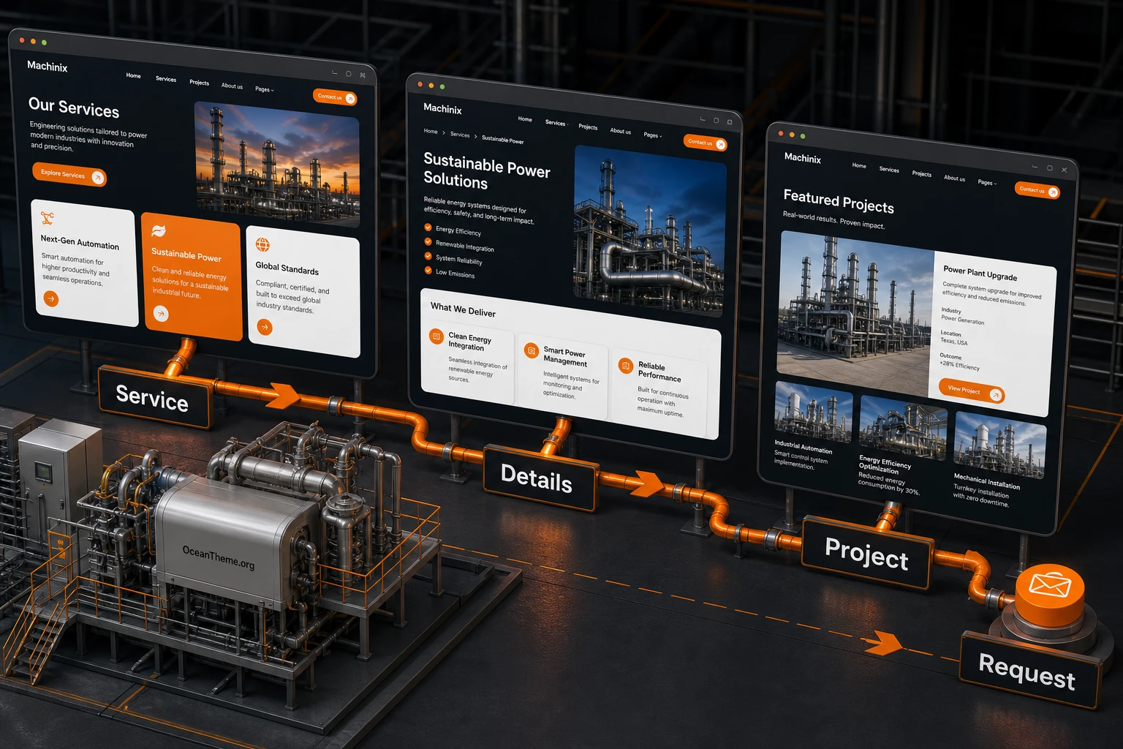
Task: Expand Pages dropdown in Our Services window
Action: pyautogui.click(x=265, y=89)
